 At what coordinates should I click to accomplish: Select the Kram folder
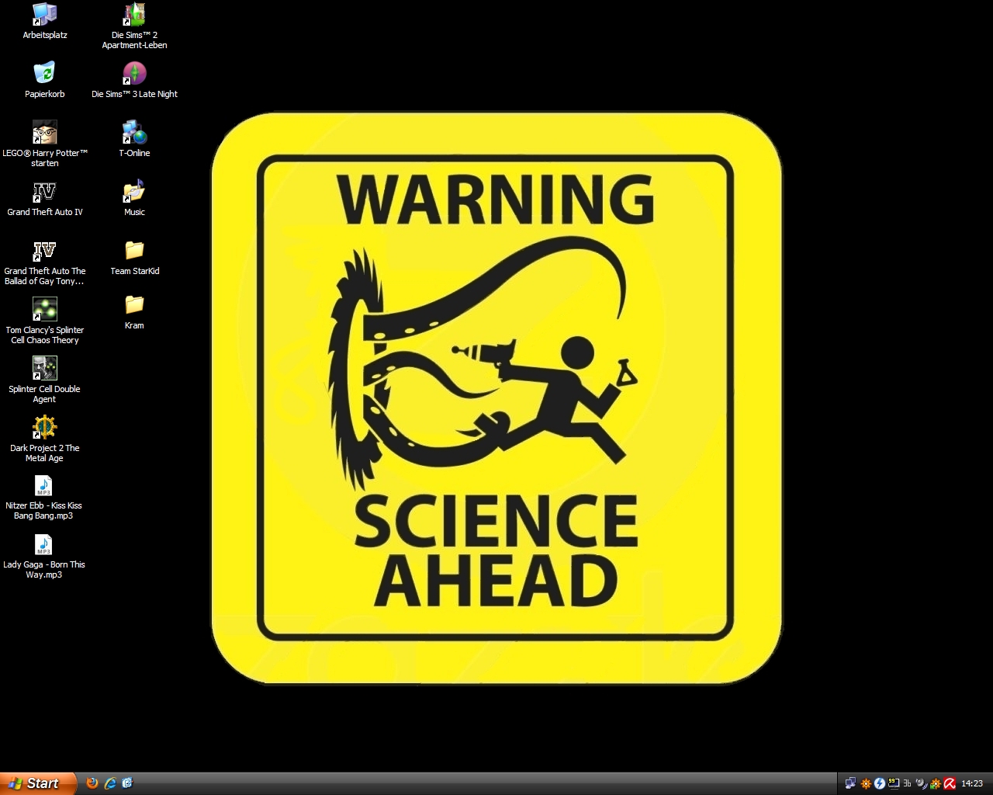pos(134,305)
